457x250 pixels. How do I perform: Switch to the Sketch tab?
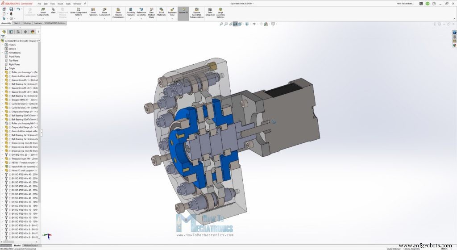pos(17,23)
